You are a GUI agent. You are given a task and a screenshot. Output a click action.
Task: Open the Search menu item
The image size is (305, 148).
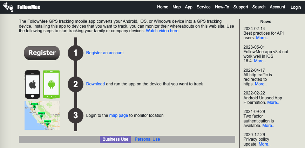pos(259,7)
